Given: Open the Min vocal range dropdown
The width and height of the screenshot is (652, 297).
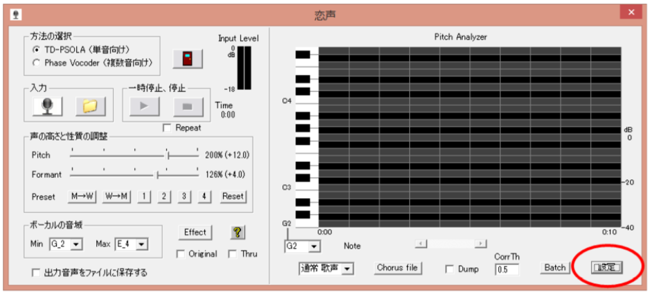Looking at the screenshot, I should 76,244.
